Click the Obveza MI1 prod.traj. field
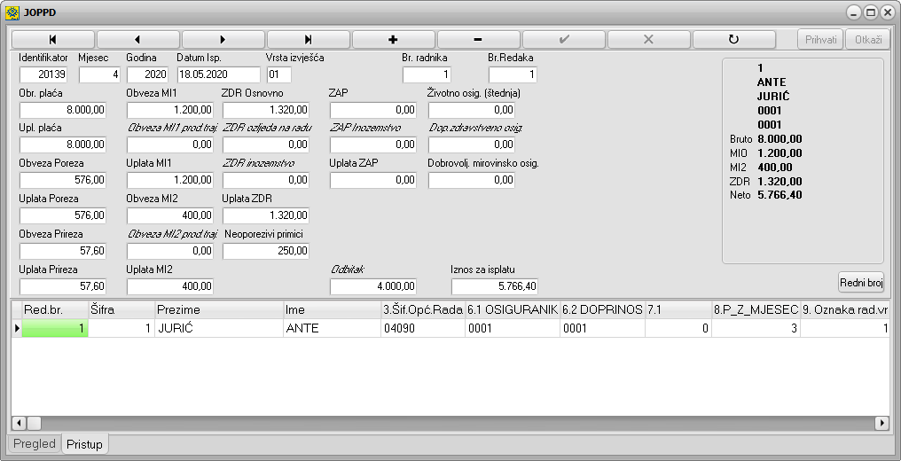 pos(170,145)
